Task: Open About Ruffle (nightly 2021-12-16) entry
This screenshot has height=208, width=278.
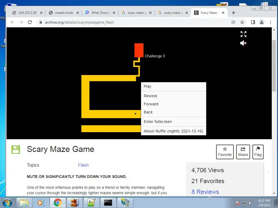Action: click(x=173, y=131)
